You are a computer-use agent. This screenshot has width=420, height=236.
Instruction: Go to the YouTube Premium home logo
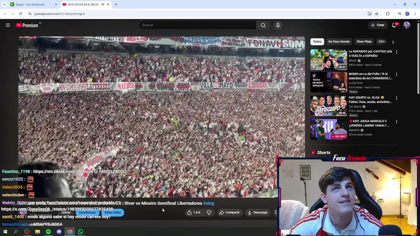pyautogui.click(x=27, y=25)
